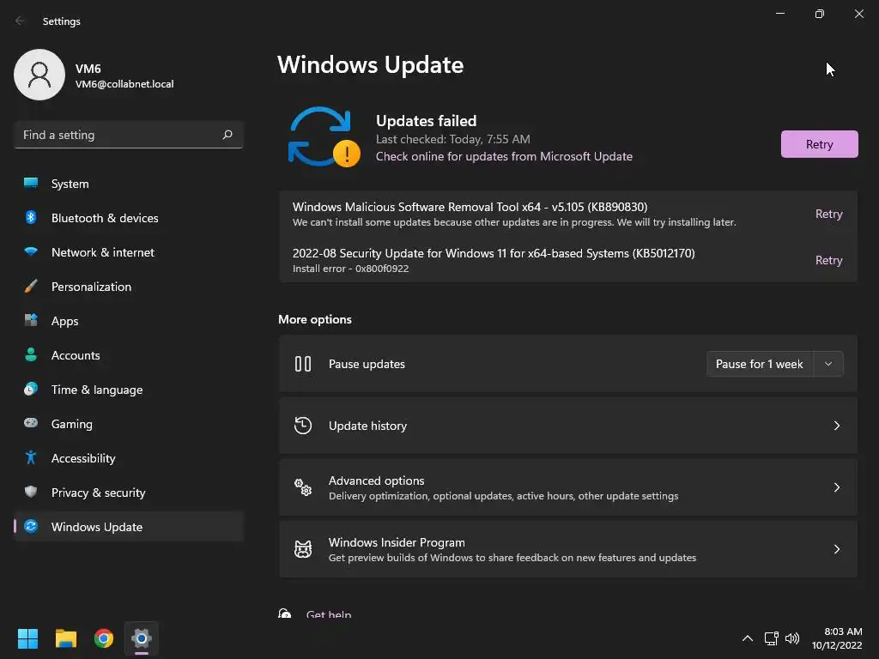
Task: Open the network status tray icon
Action: (x=772, y=638)
